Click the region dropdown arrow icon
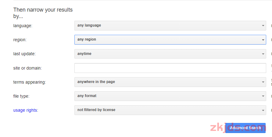272x137 pixels. [x=263, y=40]
